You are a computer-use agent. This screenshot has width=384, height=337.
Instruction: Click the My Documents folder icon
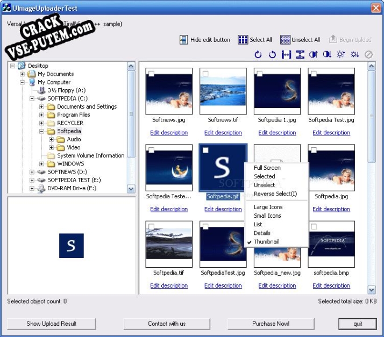(32, 74)
